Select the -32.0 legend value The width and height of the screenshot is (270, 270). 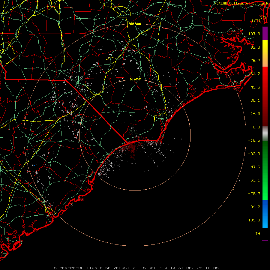pos(254,154)
